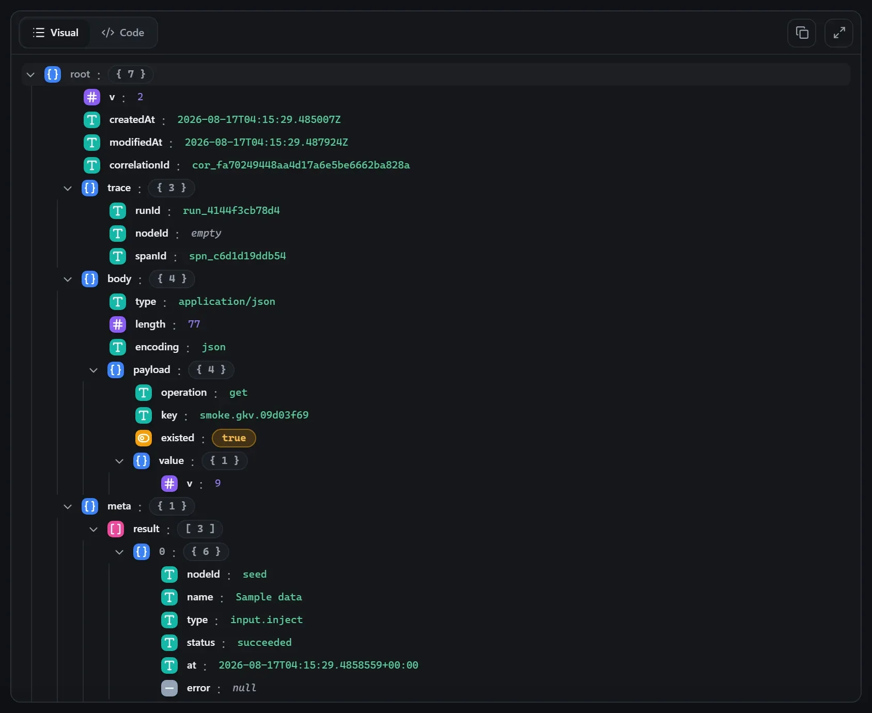
Task: Select modifiedAt value 2026-08-17T04:15:29.487924Z
Action: point(267,143)
